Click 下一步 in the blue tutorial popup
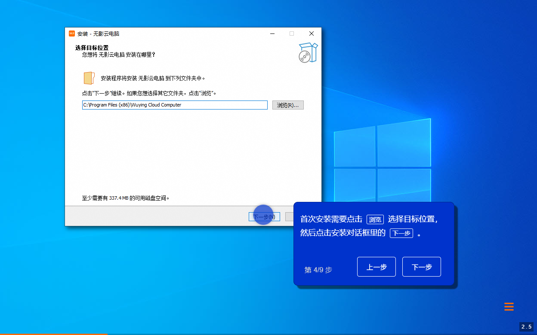The width and height of the screenshot is (537, 335). pyautogui.click(x=421, y=266)
